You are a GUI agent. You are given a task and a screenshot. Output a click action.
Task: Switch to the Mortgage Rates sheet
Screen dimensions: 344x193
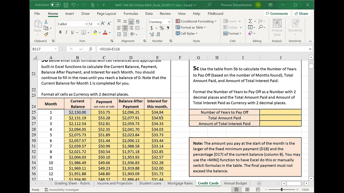click(180, 183)
